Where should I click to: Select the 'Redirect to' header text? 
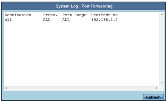[x=104, y=15]
